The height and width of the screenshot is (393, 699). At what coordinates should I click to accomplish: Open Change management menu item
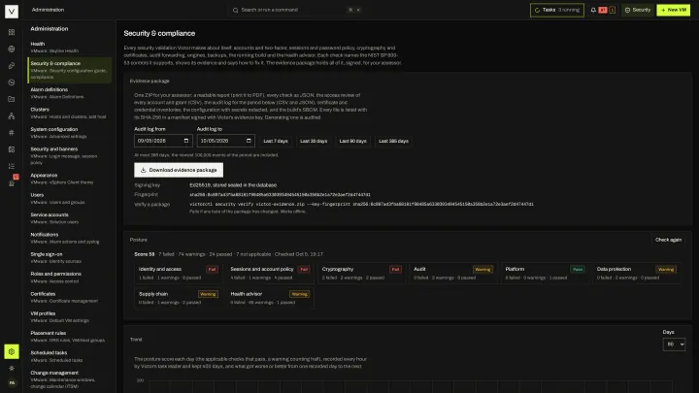click(x=69, y=379)
